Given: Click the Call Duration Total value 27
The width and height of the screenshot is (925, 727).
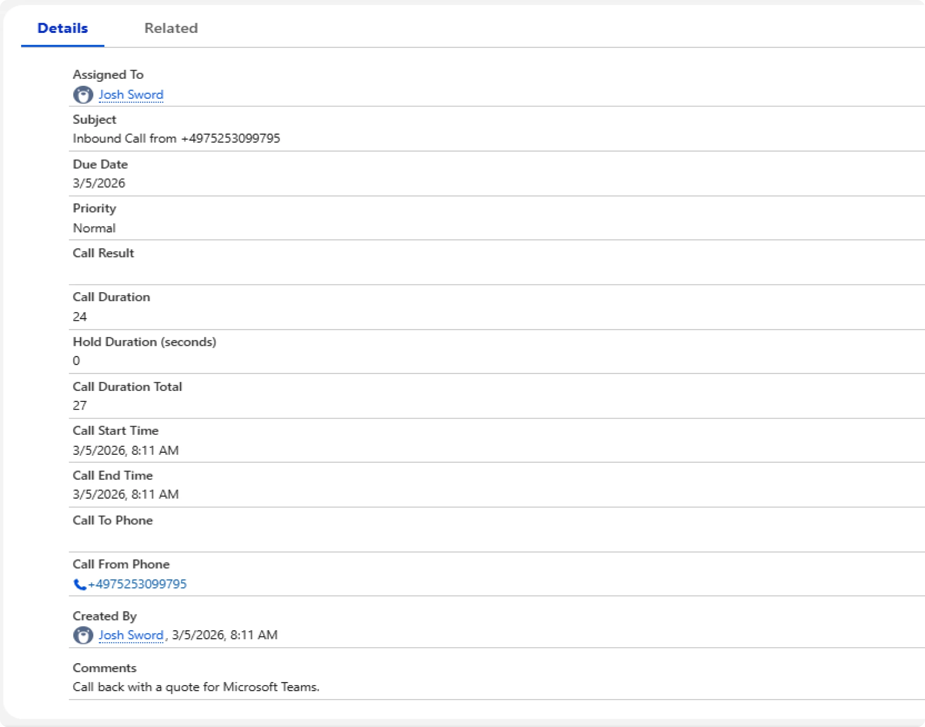Looking at the screenshot, I should tap(80, 405).
